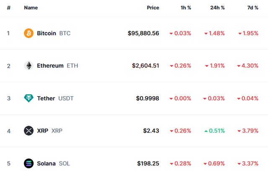Click Solana's price $198.25
Viewport: 268px width, 174px height.
pos(148,164)
